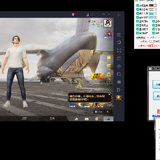Toggle fullscreen with the four-arrows icon
160x160 pixels.
pyautogui.click(x=119, y=50)
